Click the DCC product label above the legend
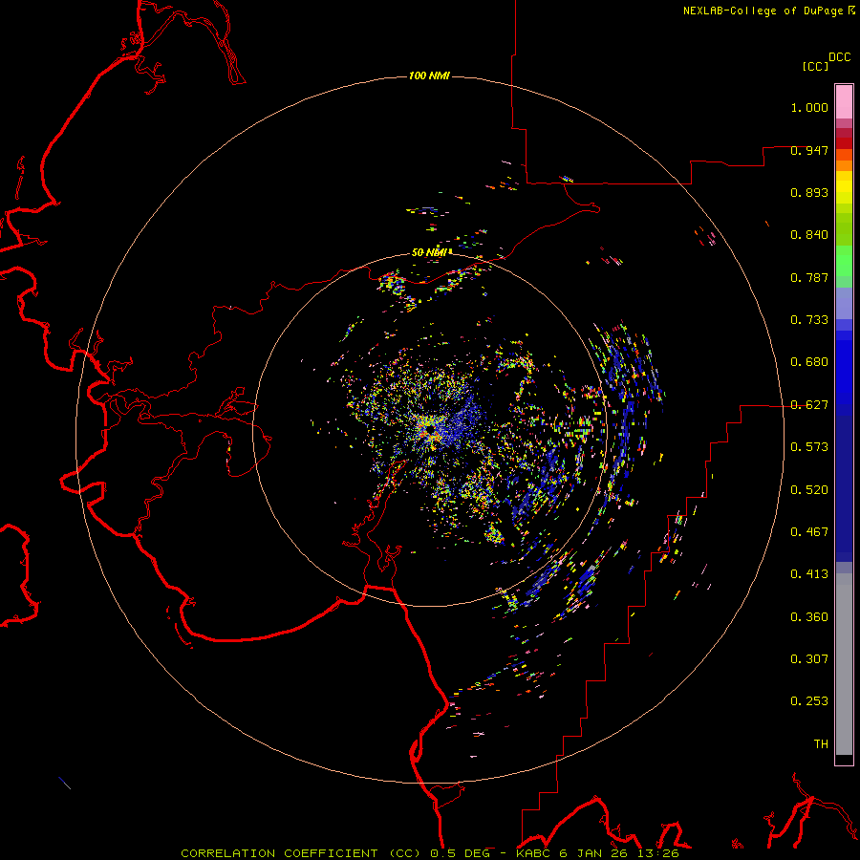The image size is (860, 860). (x=839, y=57)
